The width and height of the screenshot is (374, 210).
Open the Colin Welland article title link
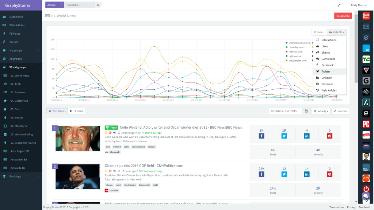pyautogui.click(x=181, y=127)
